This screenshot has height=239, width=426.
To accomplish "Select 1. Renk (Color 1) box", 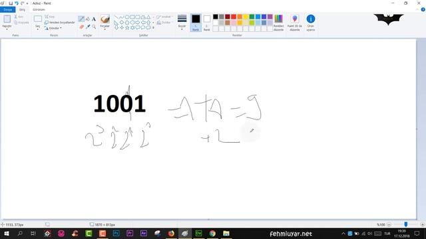I will click(196, 23).
